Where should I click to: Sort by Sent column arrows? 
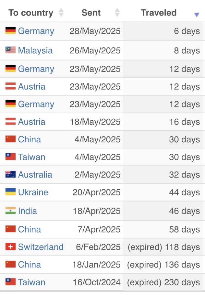click(x=117, y=13)
